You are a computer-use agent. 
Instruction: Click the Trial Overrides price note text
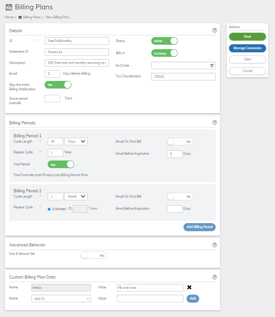pyautogui.click(x=51, y=175)
